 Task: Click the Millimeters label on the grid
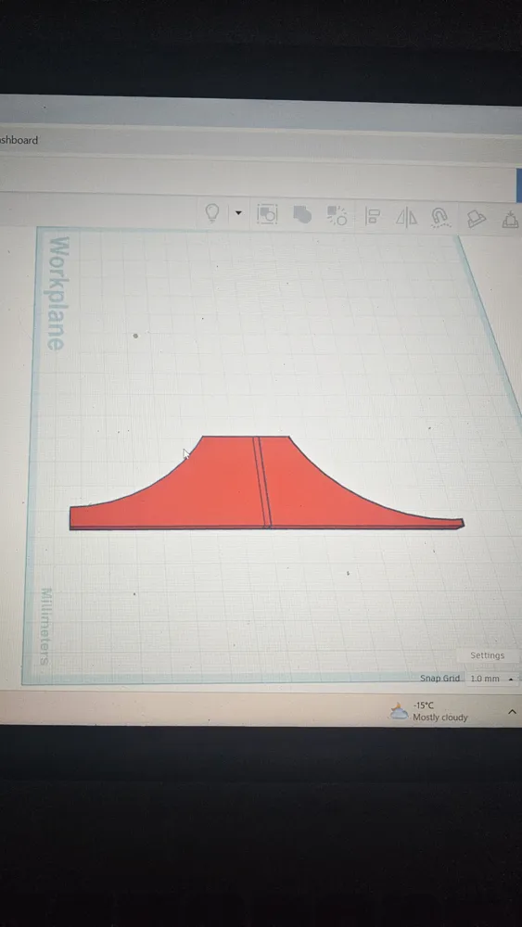coord(46,626)
